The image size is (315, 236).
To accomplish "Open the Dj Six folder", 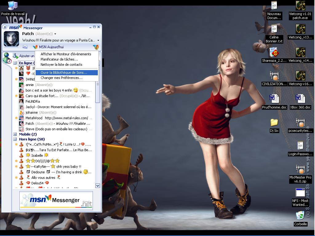I will (x=274, y=123).
